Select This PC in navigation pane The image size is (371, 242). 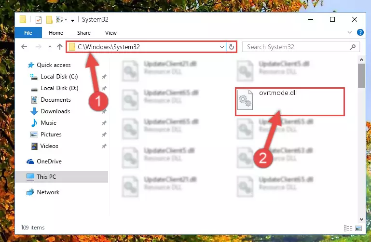coord(62,177)
